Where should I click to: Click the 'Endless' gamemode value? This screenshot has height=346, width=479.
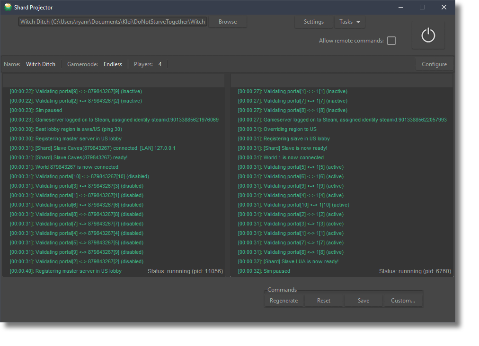[x=113, y=64]
